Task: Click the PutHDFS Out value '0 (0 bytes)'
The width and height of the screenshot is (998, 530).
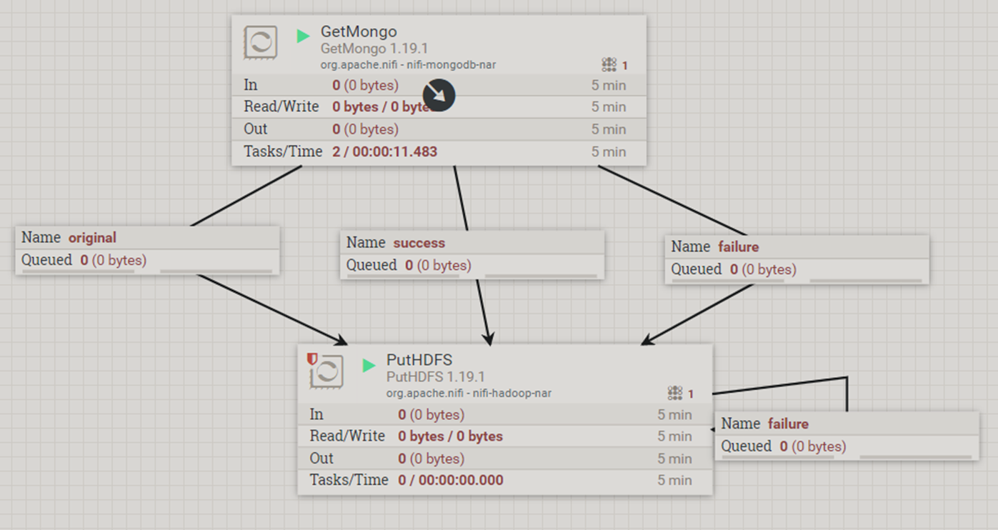Action: pyautogui.click(x=431, y=459)
